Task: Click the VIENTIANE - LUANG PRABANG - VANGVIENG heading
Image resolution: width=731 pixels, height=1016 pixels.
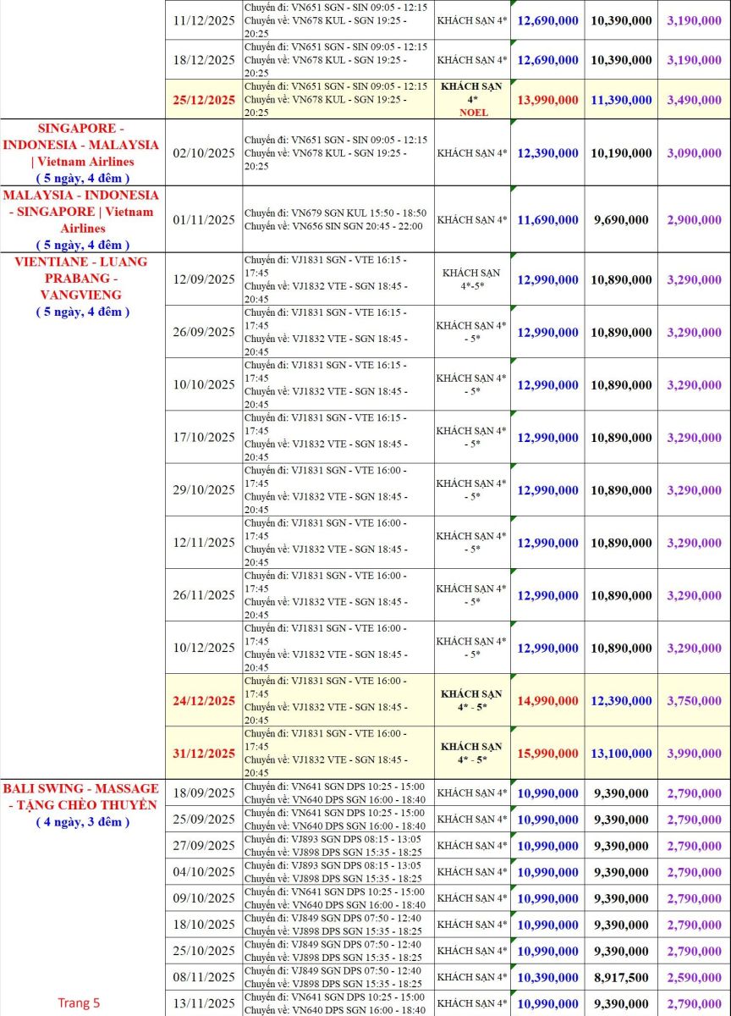Action: (81, 278)
